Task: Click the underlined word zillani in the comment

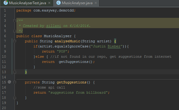Action: (x=53, y=26)
